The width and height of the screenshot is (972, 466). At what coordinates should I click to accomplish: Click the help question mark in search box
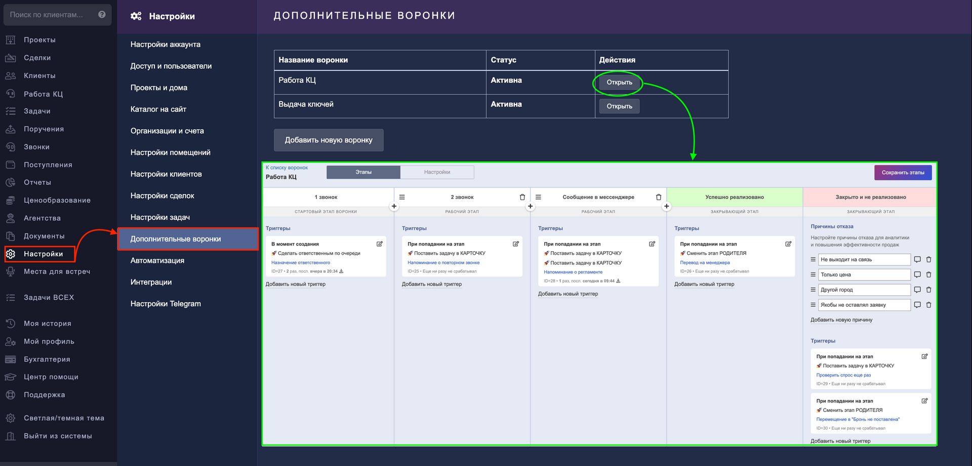(102, 15)
